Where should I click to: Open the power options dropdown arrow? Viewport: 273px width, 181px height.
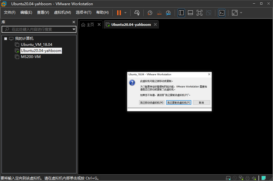pos(125,13)
